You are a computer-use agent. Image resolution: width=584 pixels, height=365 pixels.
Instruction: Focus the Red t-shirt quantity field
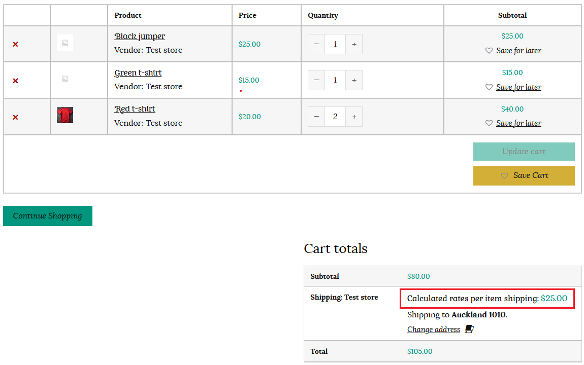click(335, 117)
